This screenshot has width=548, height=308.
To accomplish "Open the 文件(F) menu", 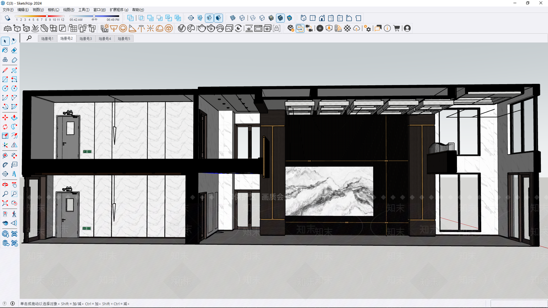I will click(x=8, y=10).
